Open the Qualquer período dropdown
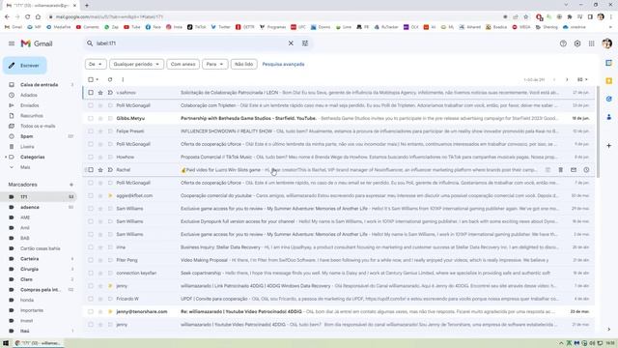 pyautogui.click(x=136, y=65)
